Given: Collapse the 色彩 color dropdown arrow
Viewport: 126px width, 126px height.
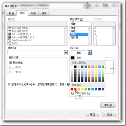Looking at the screenshot, I should 90,53.
